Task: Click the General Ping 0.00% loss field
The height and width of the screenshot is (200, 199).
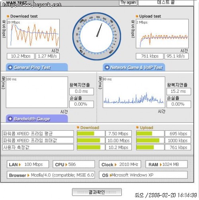Action: click(x=82, y=104)
